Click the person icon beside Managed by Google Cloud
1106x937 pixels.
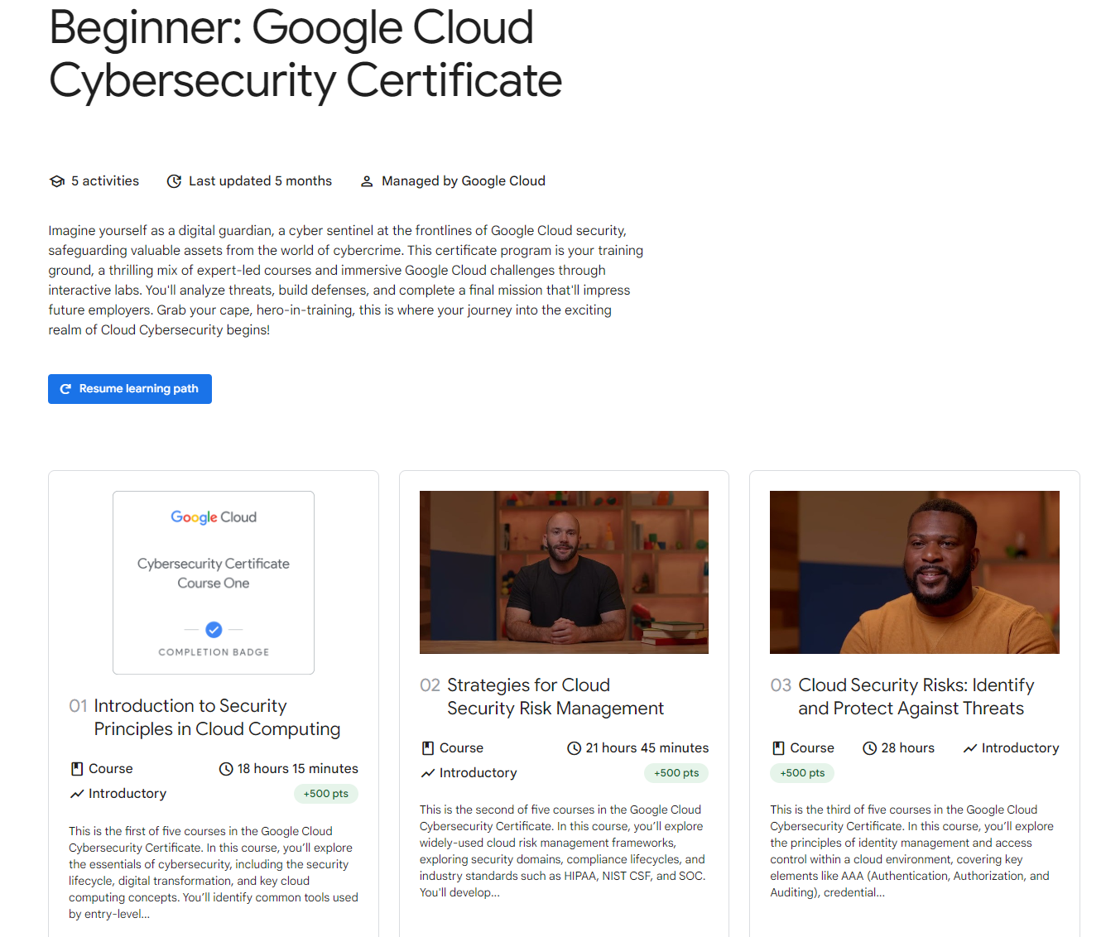(367, 181)
